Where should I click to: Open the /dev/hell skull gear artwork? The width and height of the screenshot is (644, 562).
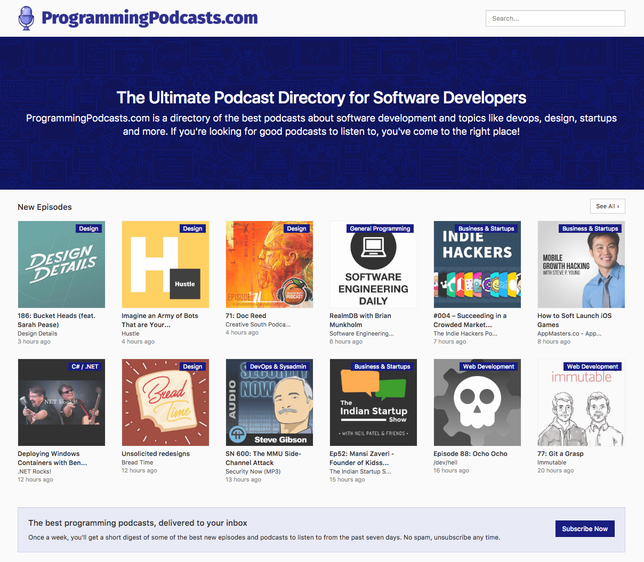tap(477, 402)
